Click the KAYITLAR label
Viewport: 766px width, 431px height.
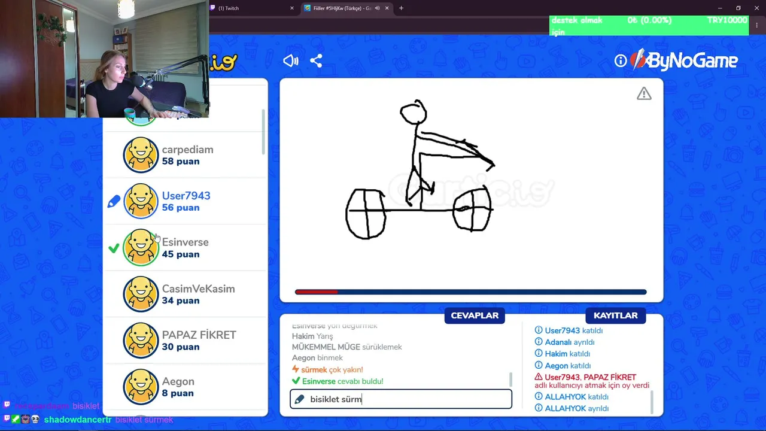point(615,315)
